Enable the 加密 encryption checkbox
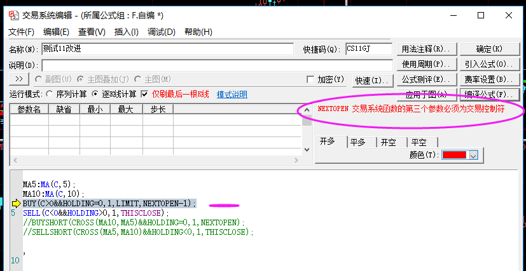Screen dimensions: 526x271 [310, 80]
